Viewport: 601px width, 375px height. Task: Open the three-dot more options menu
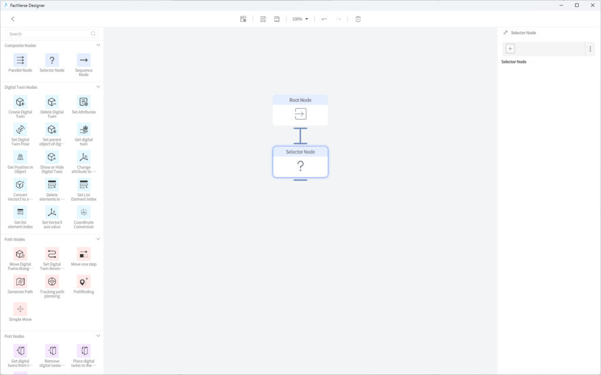[590, 49]
